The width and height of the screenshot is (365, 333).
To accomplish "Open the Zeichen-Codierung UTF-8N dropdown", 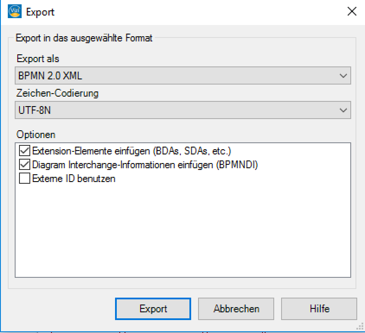I will pyautogui.click(x=183, y=110).
